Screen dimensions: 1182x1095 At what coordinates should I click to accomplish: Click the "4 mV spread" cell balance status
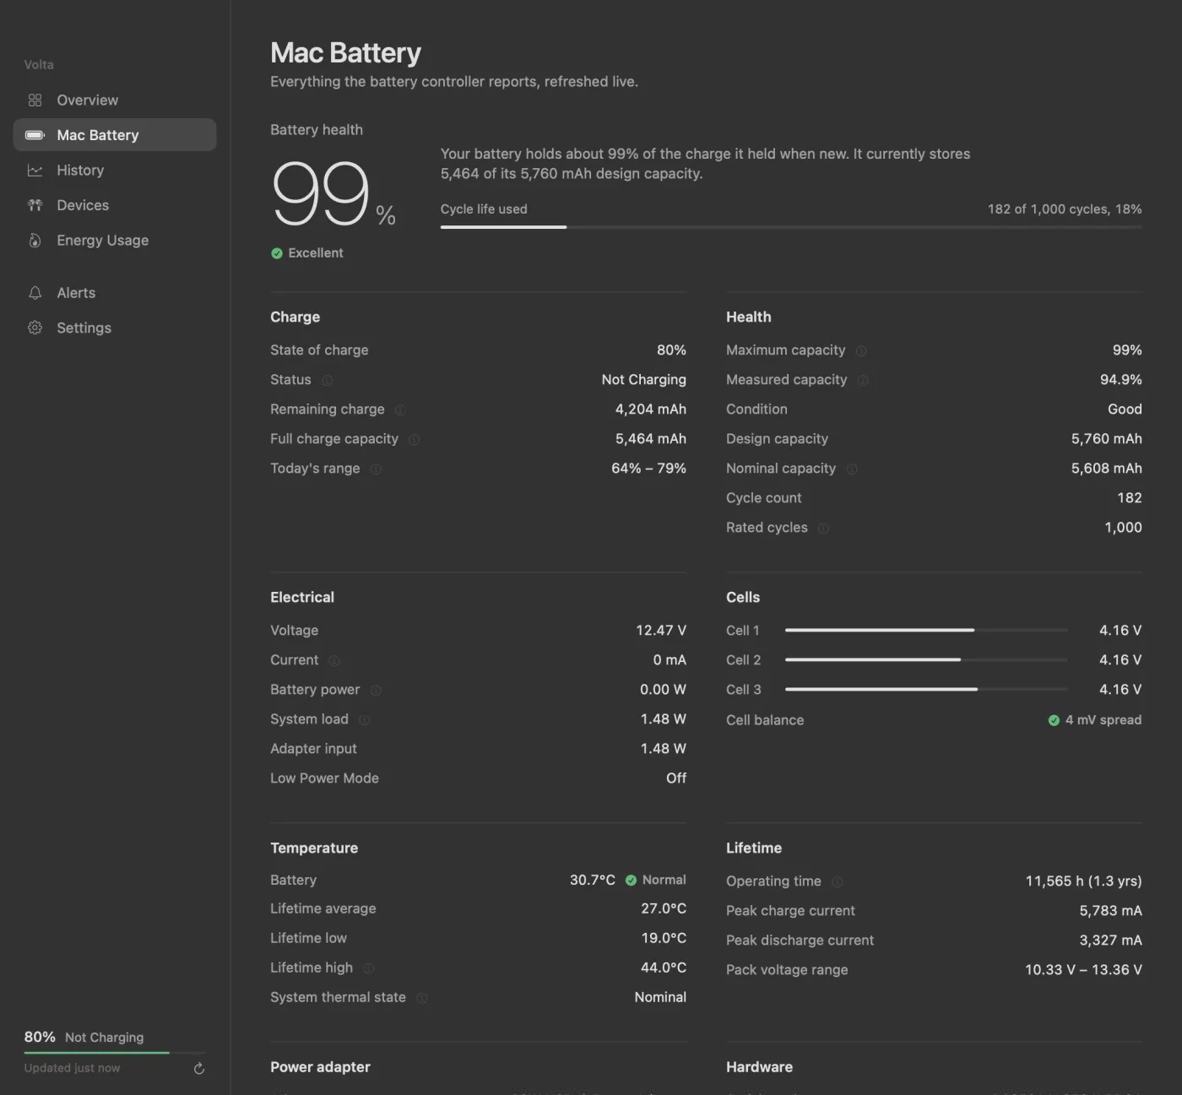point(1095,720)
